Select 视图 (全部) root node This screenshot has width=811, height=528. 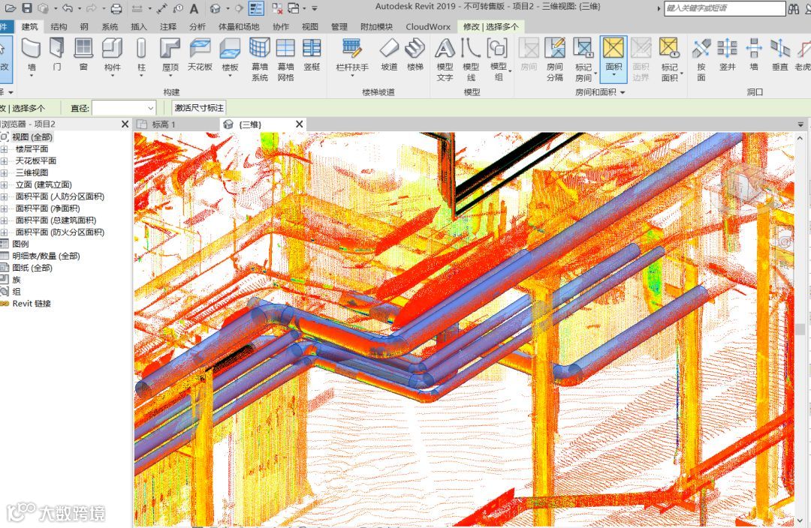pyautogui.click(x=32, y=137)
